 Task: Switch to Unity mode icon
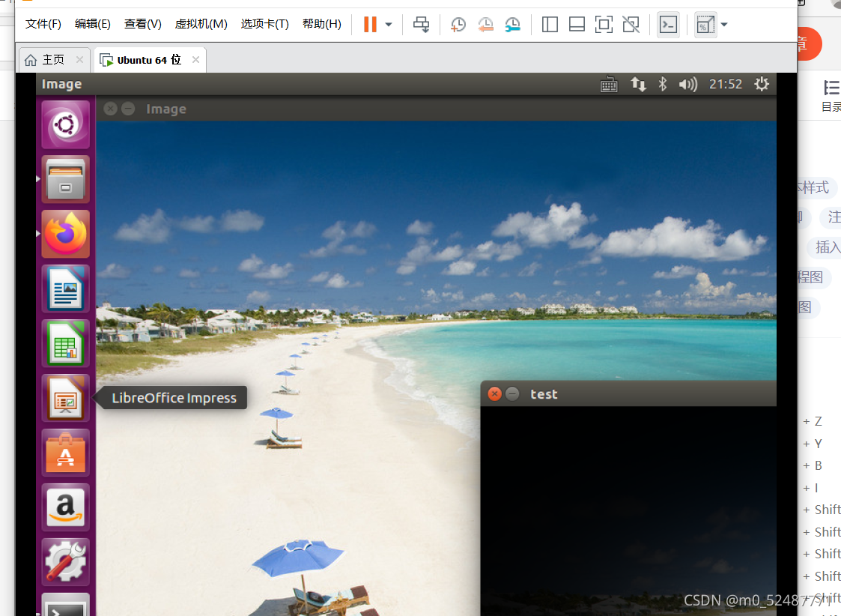click(631, 24)
